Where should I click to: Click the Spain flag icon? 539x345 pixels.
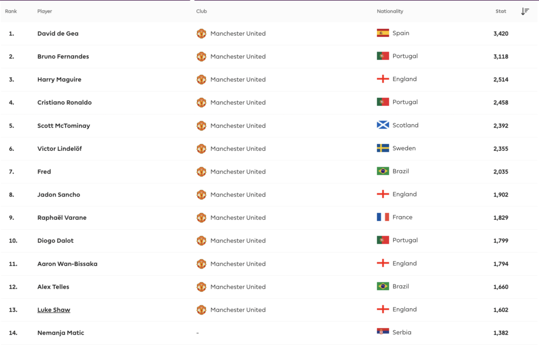click(x=383, y=33)
